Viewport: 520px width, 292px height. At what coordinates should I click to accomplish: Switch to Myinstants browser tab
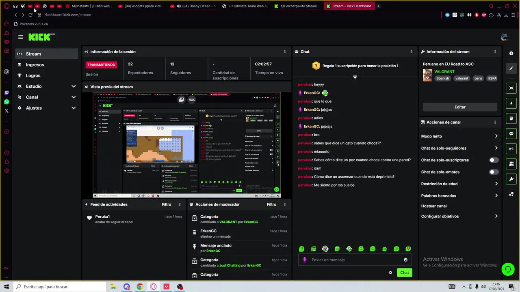tap(89, 6)
